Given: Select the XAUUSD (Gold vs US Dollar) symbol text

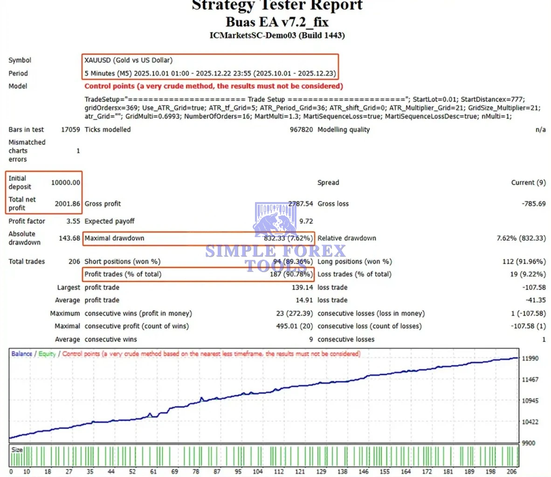Looking at the screenshot, I should (128, 60).
